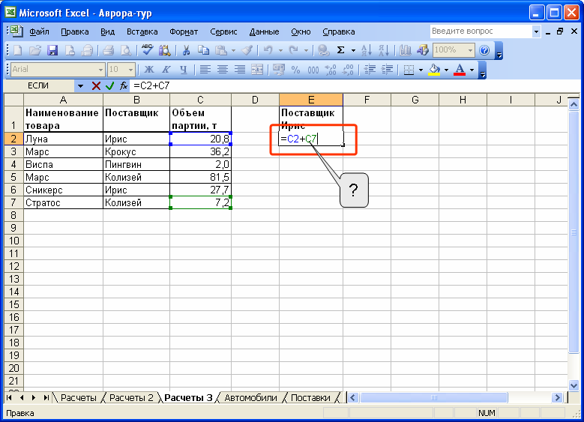This screenshot has height=422, width=584.
Task: Expand the Font Color palette arrow
Action: 472,70
